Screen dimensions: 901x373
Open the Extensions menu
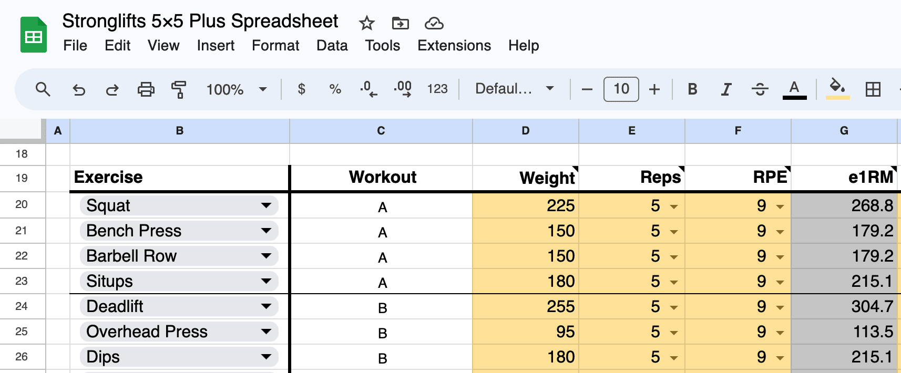click(x=454, y=46)
